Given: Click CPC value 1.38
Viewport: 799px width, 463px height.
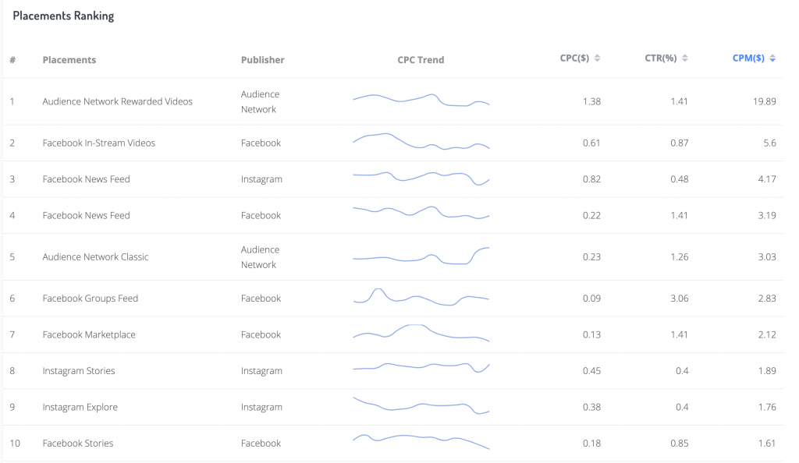Looking at the screenshot, I should (591, 101).
